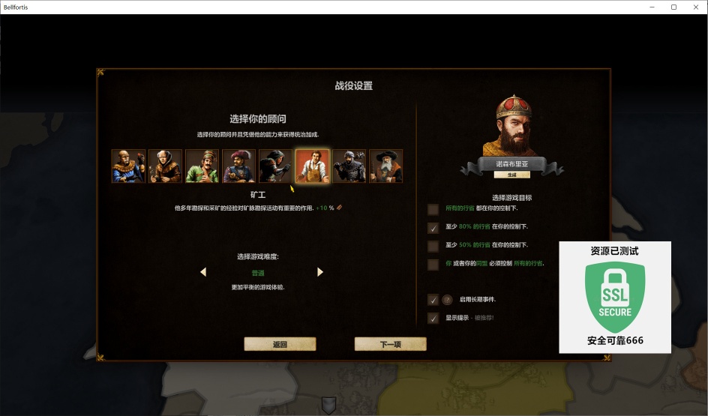
Task: Choose the white-haired elderly advisor portrait
Action: [x=165, y=166]
